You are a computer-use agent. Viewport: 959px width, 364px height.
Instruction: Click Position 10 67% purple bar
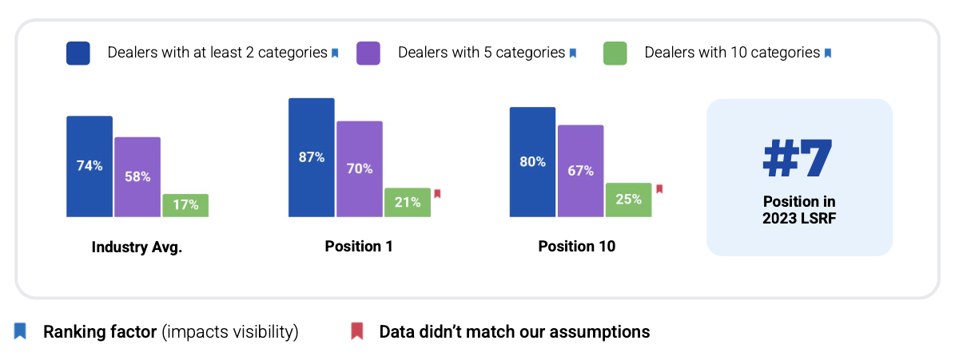(581, 171)
